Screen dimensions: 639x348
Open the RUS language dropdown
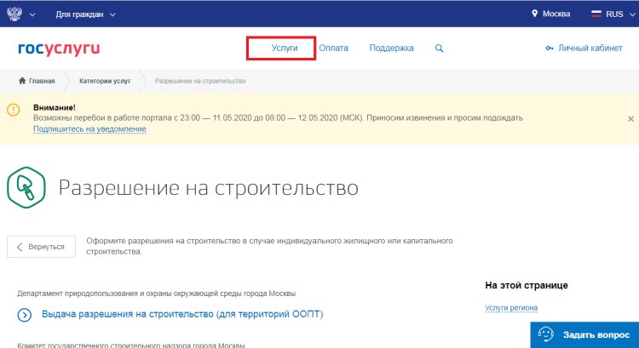tap(619, 14)
